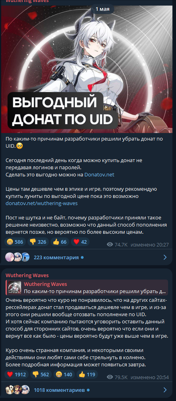Image resolution: width=176 pixels, height=401 pixels.
Task: Click commenter avatars beside 223 комментария
Action: 18,257
